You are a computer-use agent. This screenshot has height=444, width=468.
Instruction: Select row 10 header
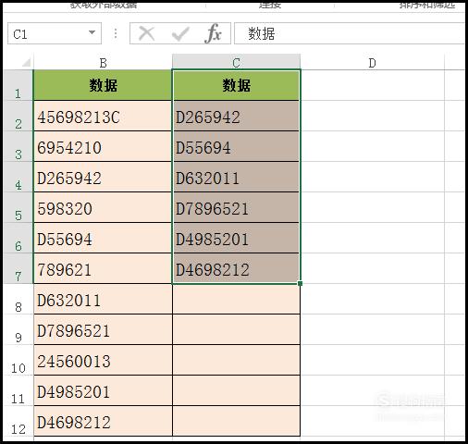[18, 360]
